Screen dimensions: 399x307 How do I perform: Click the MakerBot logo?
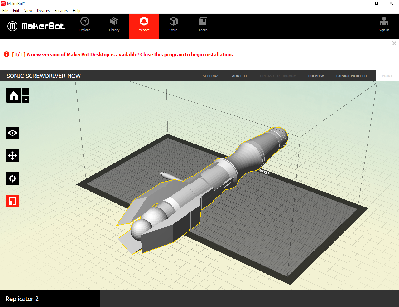[x=36, y=26]
